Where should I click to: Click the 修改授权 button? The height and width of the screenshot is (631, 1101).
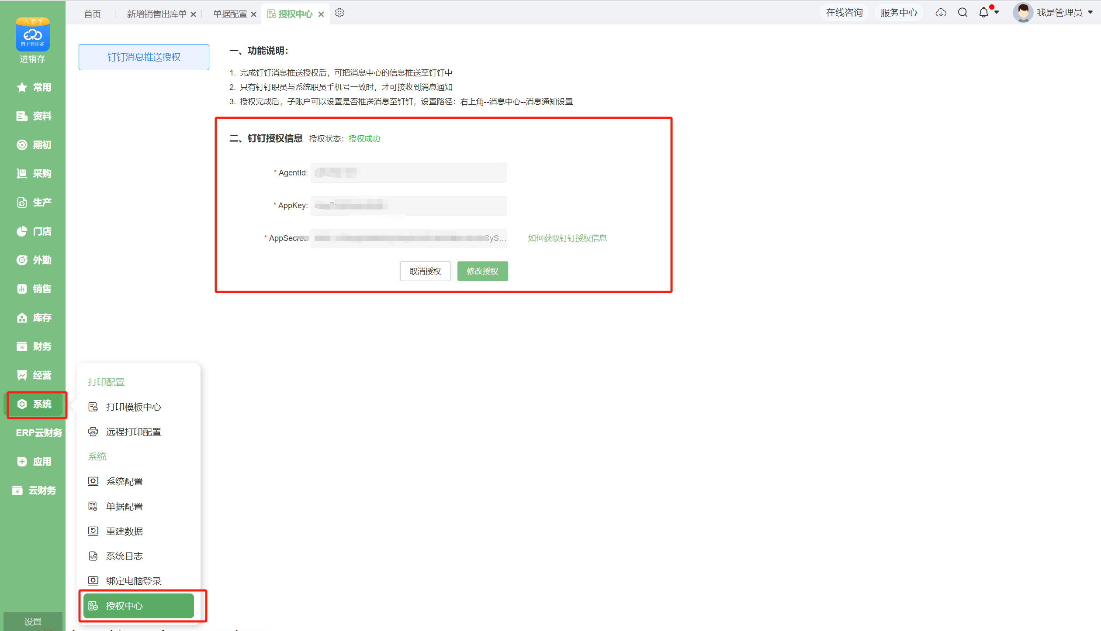(x=482, y=271)
